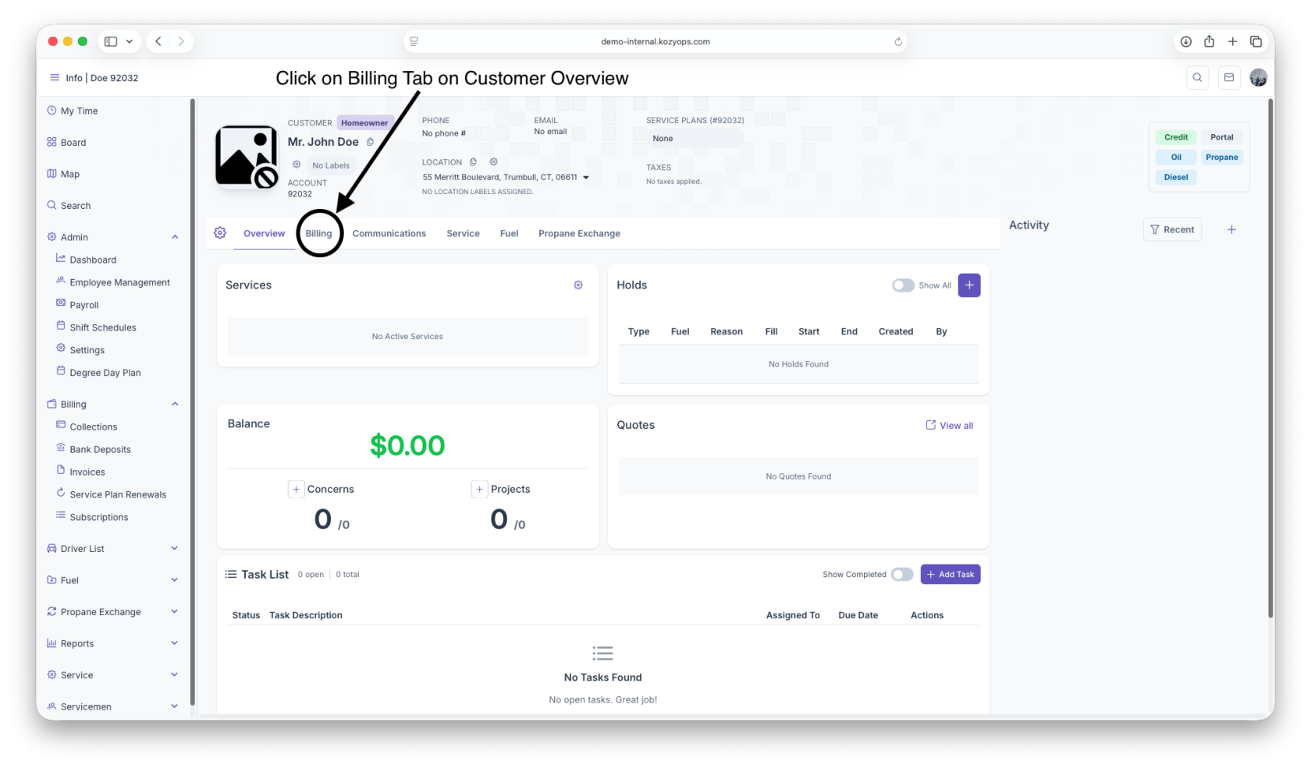1311x768 pixels.
Task: Click the plus icon next to Concerns
Action: click(x=296, y=489)
